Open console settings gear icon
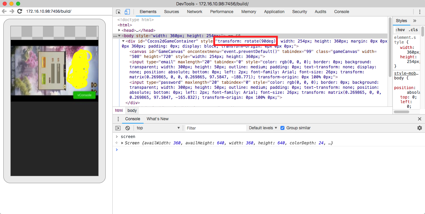Viewport: 425px width, 214px height. pyautogui.click(x=420, y=128)
